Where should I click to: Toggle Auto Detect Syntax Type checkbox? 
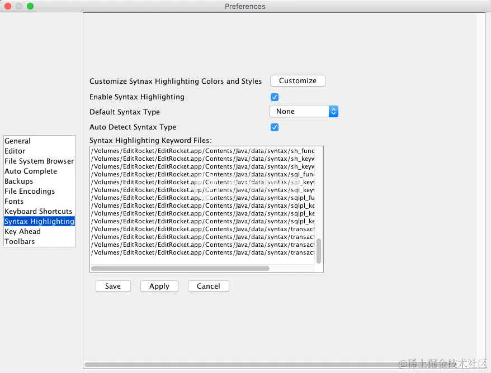[x=275, y=127]
